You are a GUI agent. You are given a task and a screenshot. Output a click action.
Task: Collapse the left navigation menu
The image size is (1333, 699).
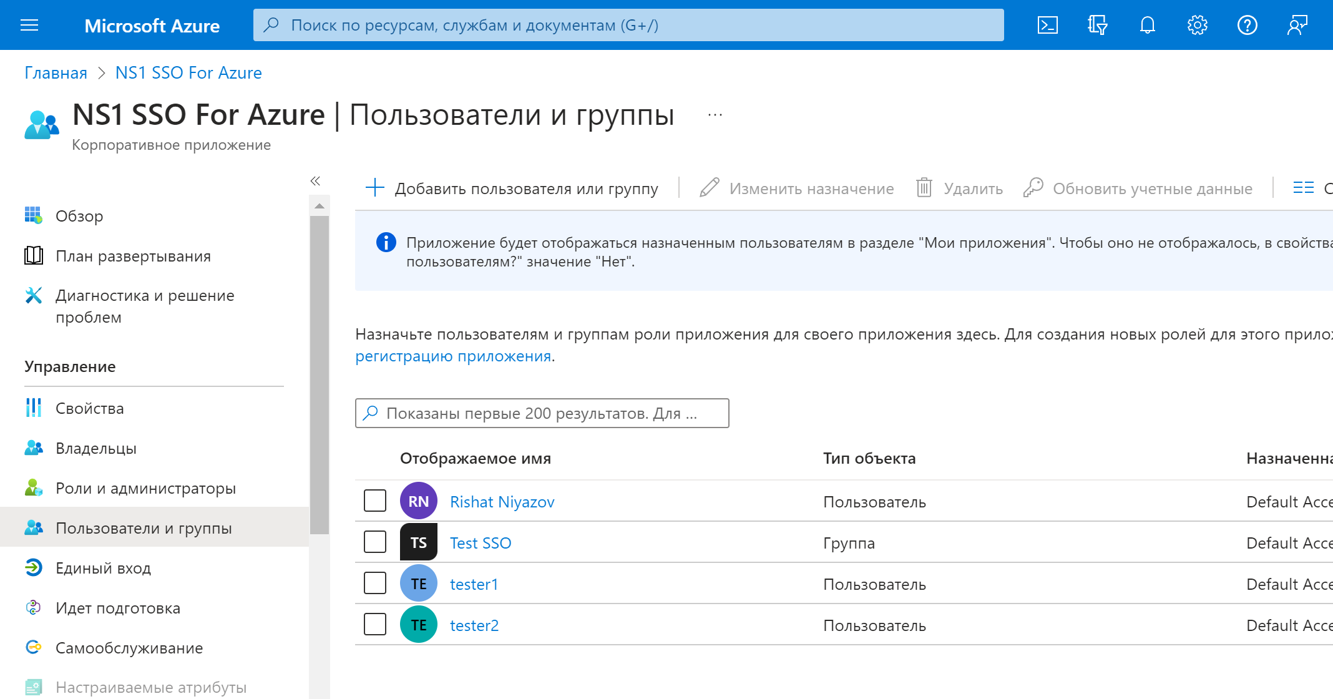[315, 181]
